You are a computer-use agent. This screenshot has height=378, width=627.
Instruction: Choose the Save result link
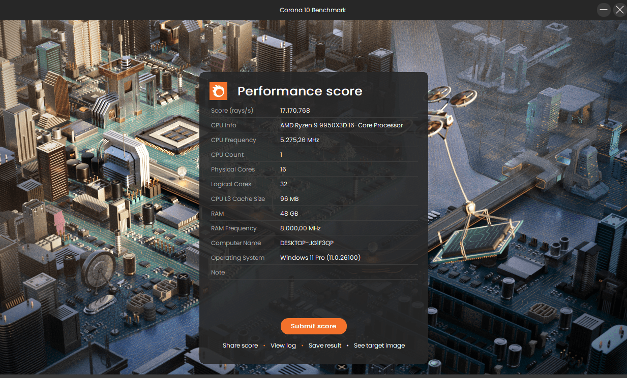pos(325,346)
